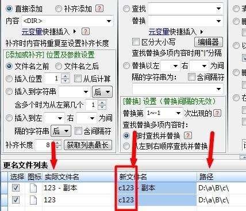Uncheck the 123 row checkbox
This screenshot has height=211, width=246.
[16, 200]
